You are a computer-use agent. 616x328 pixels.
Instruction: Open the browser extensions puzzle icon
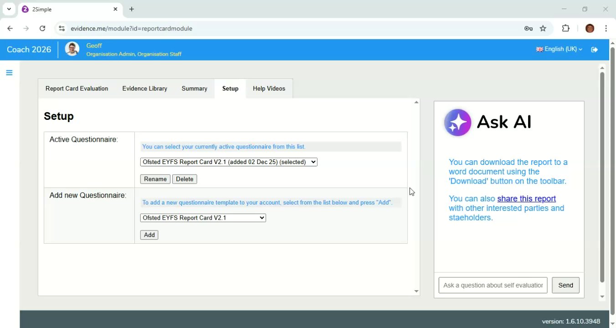(x=566, y=28)
